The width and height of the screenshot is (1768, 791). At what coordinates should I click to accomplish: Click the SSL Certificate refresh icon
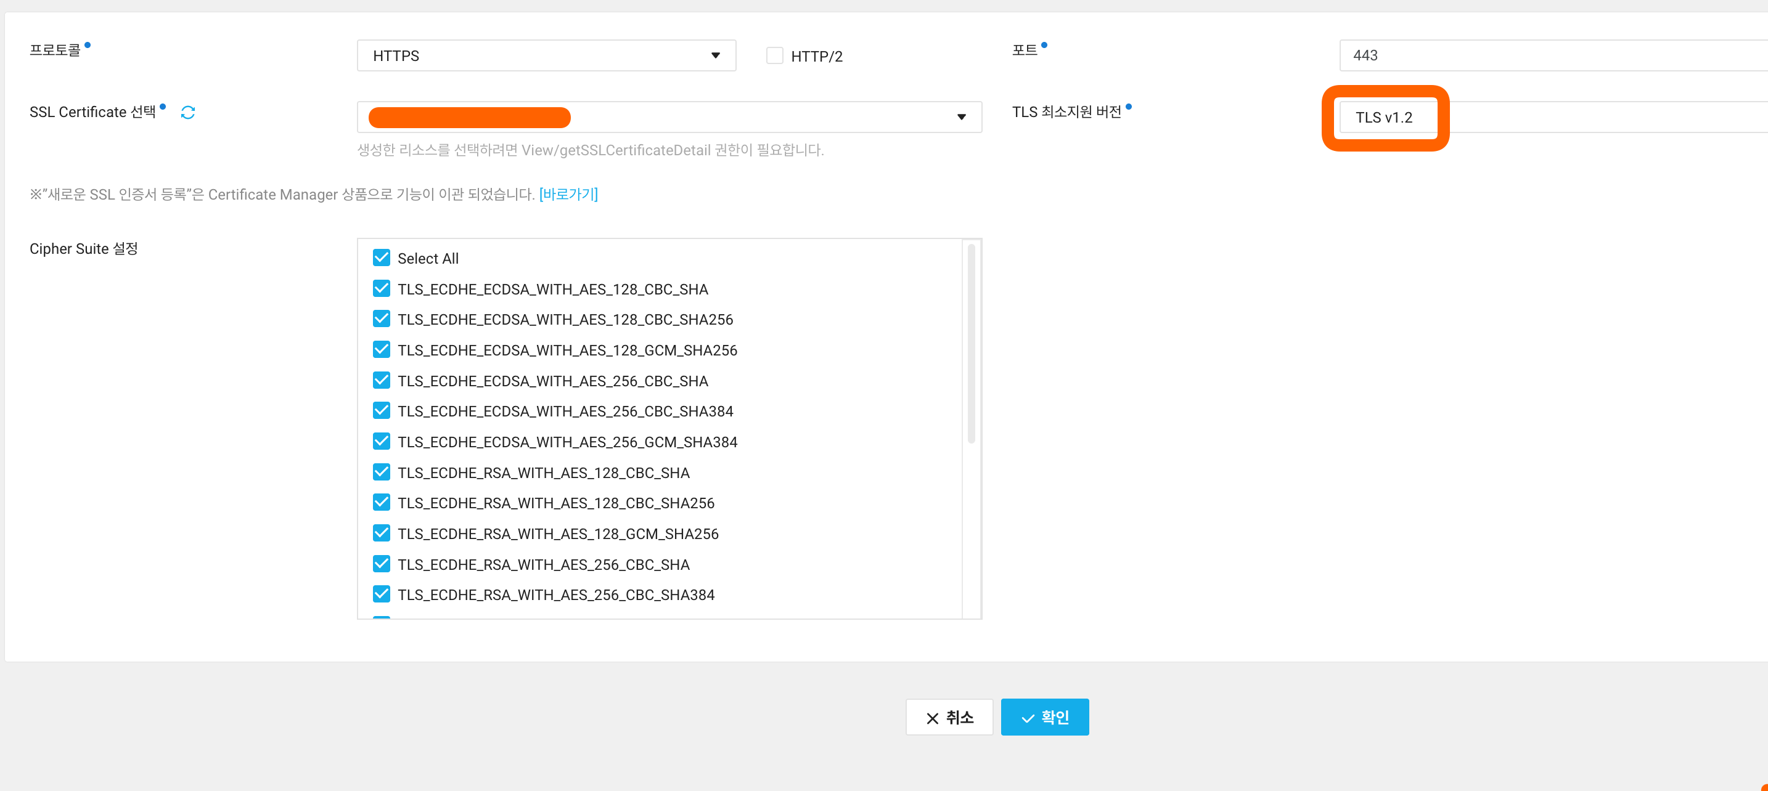coord(187,113)
